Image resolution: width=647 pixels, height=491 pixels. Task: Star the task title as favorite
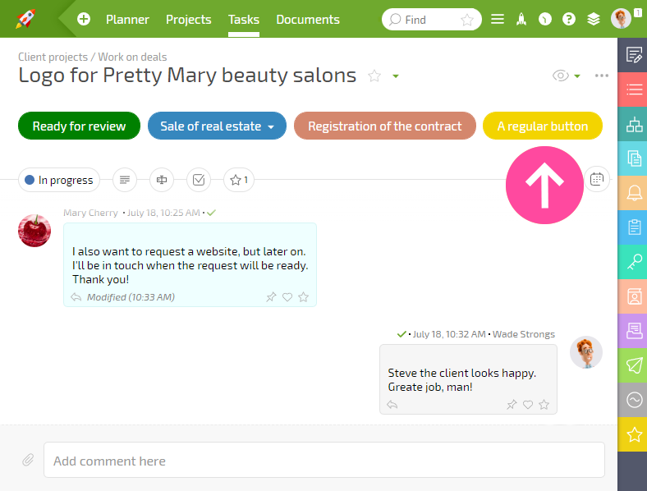(374, 76)
